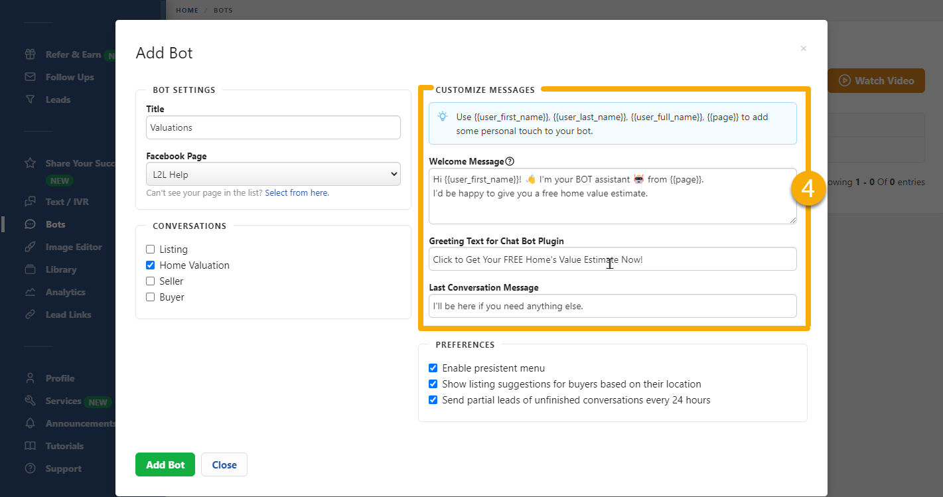Click the bot Title input field

(x=273, y=127)
